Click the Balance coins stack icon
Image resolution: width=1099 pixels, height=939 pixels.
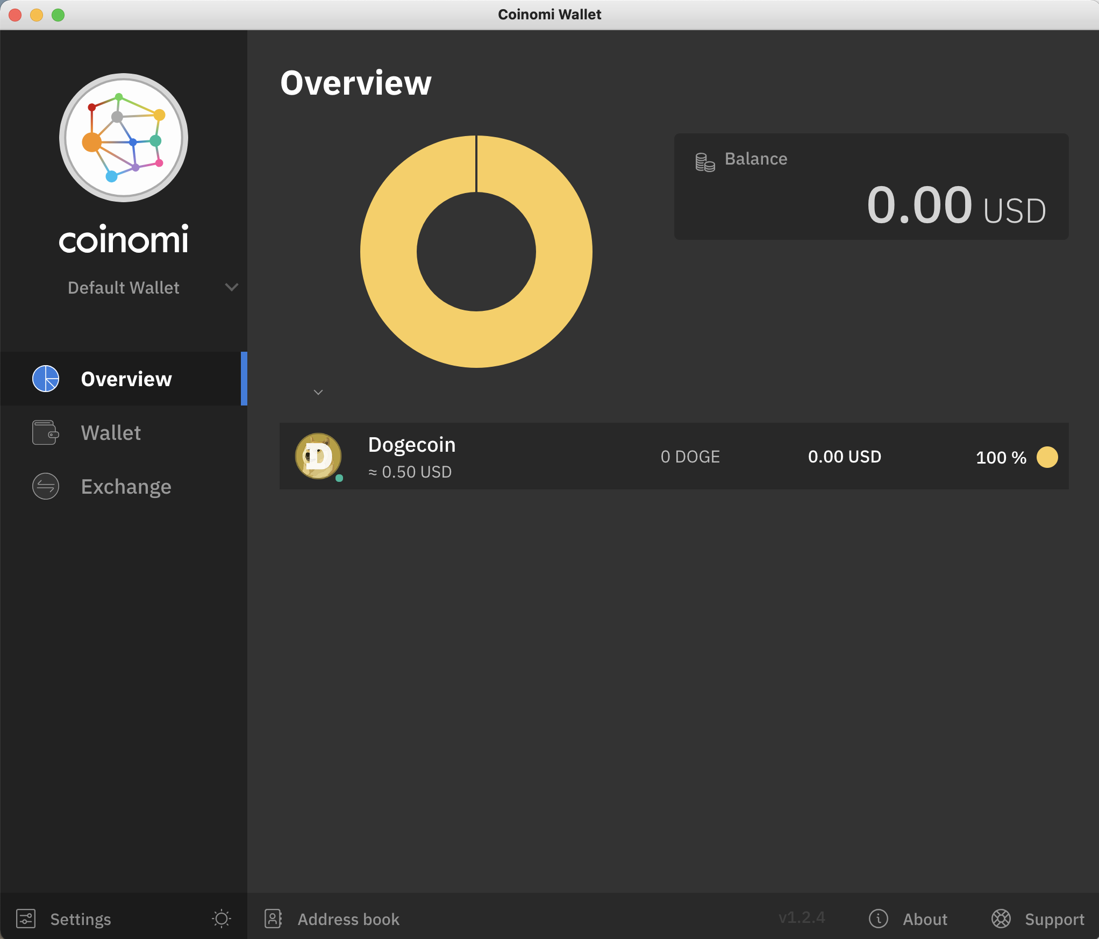point(704,162)
